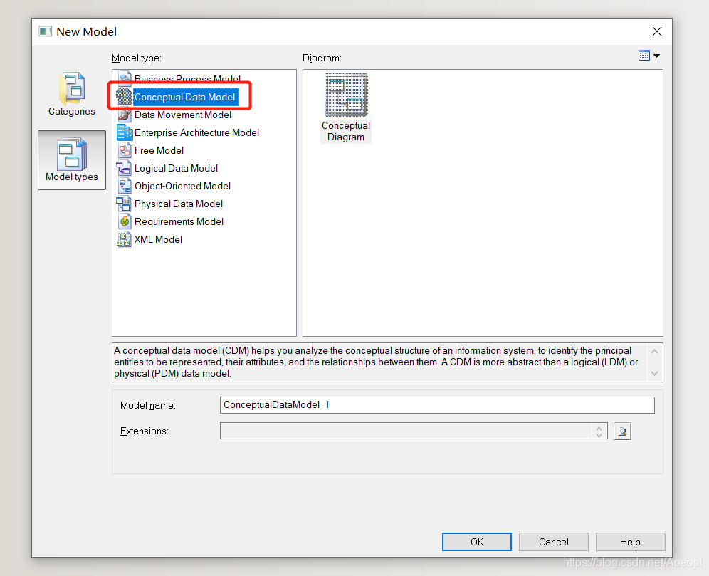Click the Physical Data Model icon
This screenshot has height=576, width=709.
pyautogui.click(x=124, y=204)
